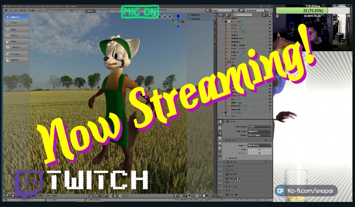Activate the Move tool
This screenshot has width=355, height=207.
point(16,29)
